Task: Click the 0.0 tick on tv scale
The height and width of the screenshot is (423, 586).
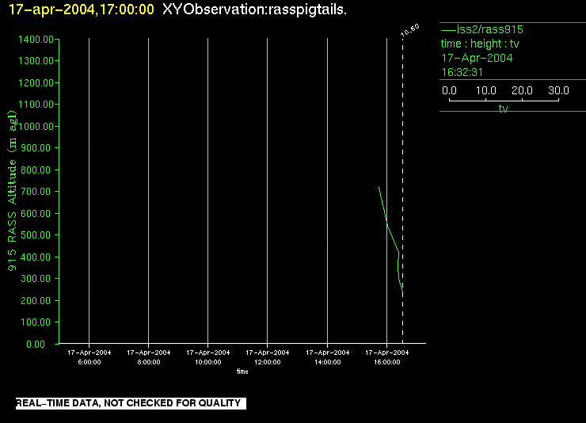Action: tap(449, 90)
